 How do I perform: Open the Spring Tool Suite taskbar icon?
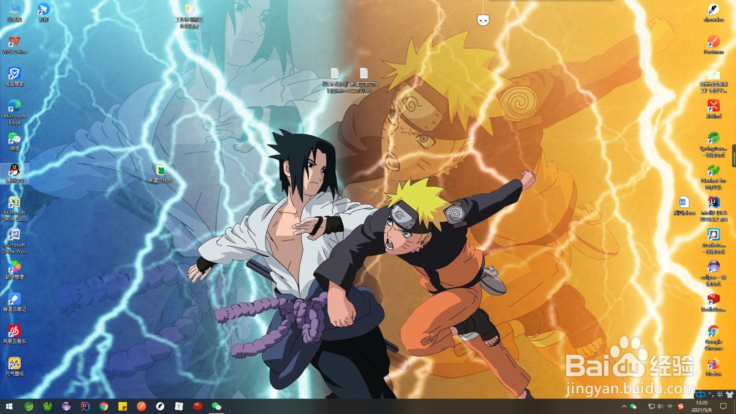pyautogui.click(x=29, y=406)
